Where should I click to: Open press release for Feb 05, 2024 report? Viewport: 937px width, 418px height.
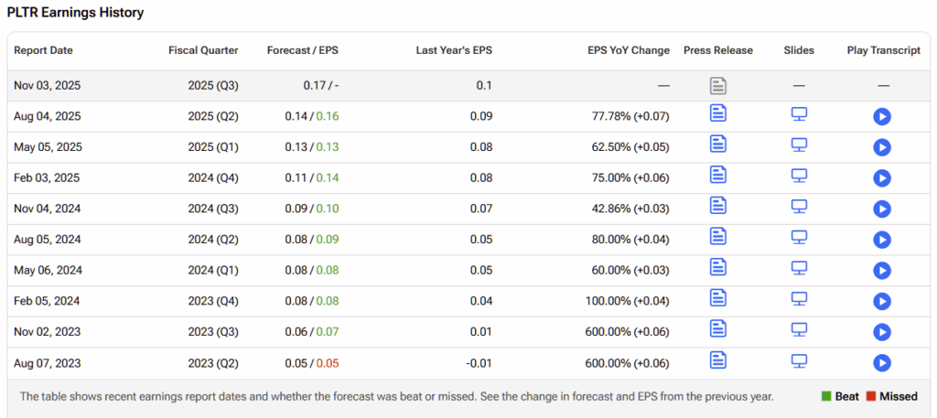(718, 300)
